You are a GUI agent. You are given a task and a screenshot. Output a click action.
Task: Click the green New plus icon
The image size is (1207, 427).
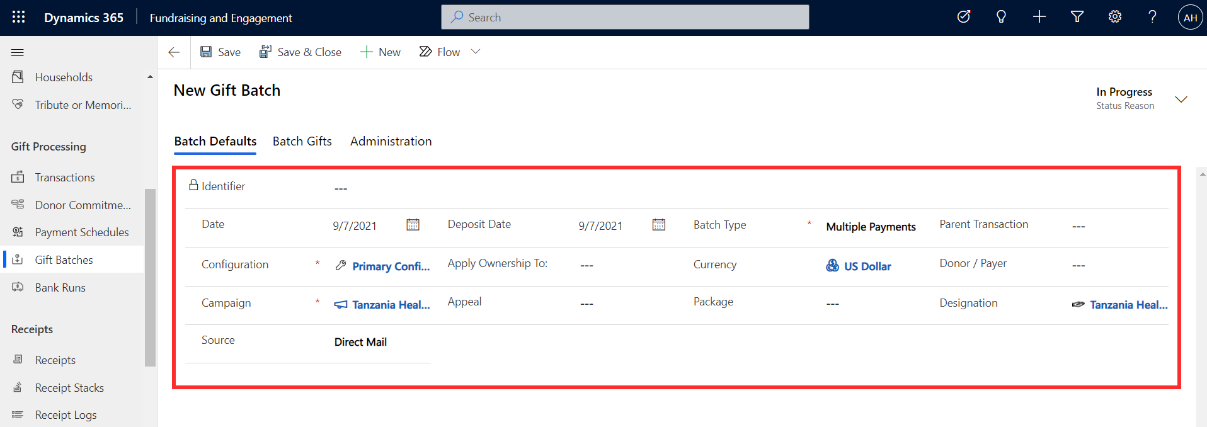pos(367,52)
